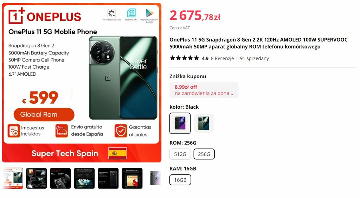The width and height of the screenshot is (360, 198).
Task: Choose the 512G ROM option
Action: (x=180, y=154)
